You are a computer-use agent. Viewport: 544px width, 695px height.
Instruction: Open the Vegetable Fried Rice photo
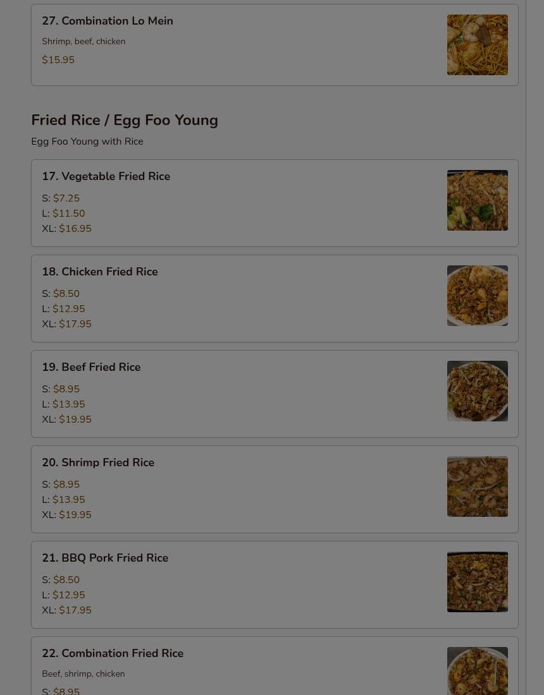coord(477,200)
